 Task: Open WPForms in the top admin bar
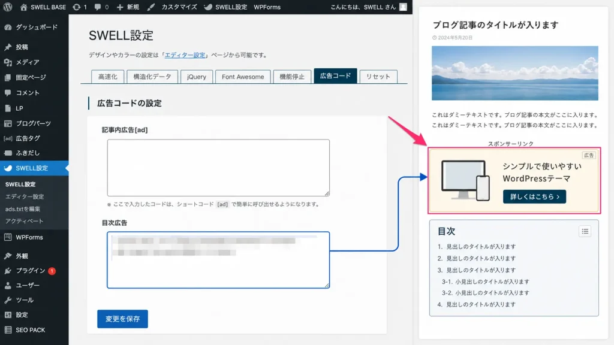coord(267,7)
